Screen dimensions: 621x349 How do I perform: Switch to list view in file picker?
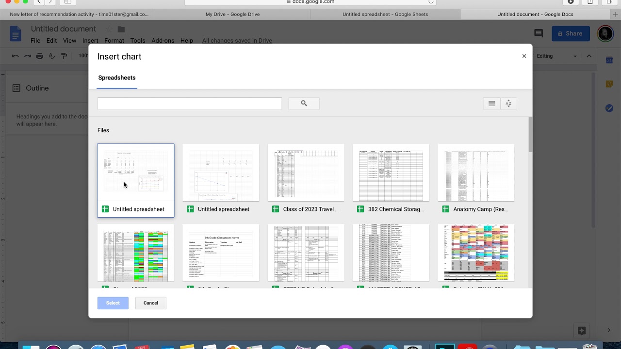point(491,103)
